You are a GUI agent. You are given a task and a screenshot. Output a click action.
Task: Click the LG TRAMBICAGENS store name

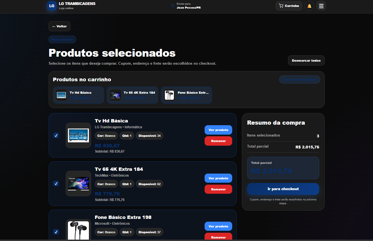pos(77,4)
